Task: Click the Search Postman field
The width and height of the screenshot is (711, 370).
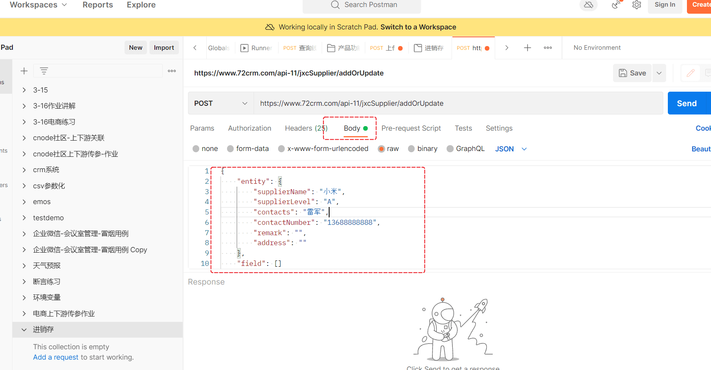Action: coord(362,6)
